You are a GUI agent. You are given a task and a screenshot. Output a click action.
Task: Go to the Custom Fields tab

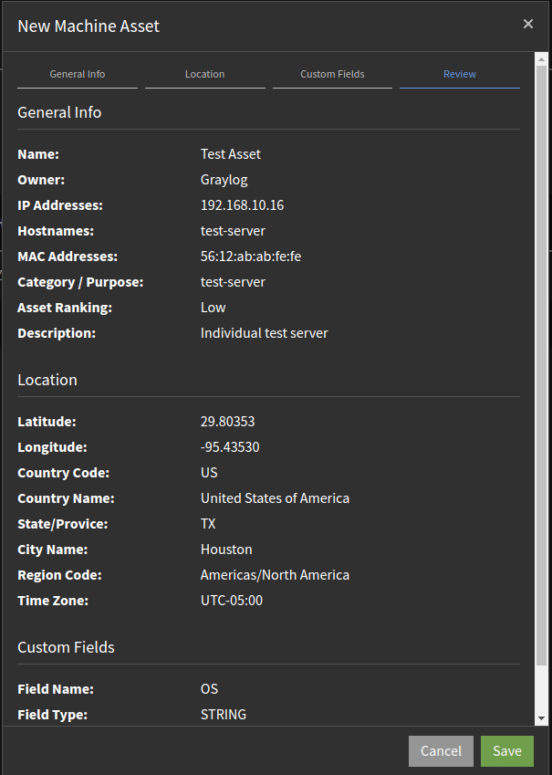click(332, 75)
